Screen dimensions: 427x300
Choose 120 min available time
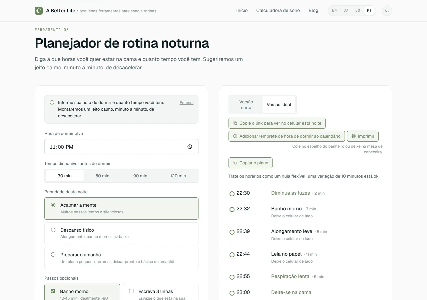point(178,176)
